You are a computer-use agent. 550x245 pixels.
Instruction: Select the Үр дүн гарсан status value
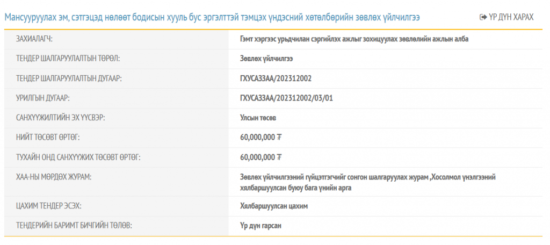260,226
